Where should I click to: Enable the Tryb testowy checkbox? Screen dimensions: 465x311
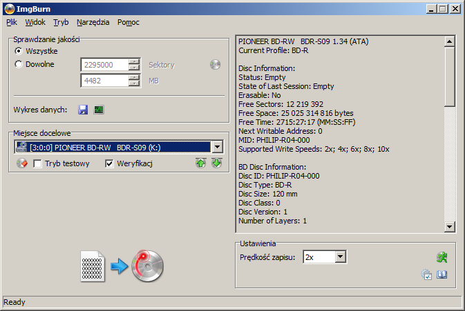tap(37, 163)
